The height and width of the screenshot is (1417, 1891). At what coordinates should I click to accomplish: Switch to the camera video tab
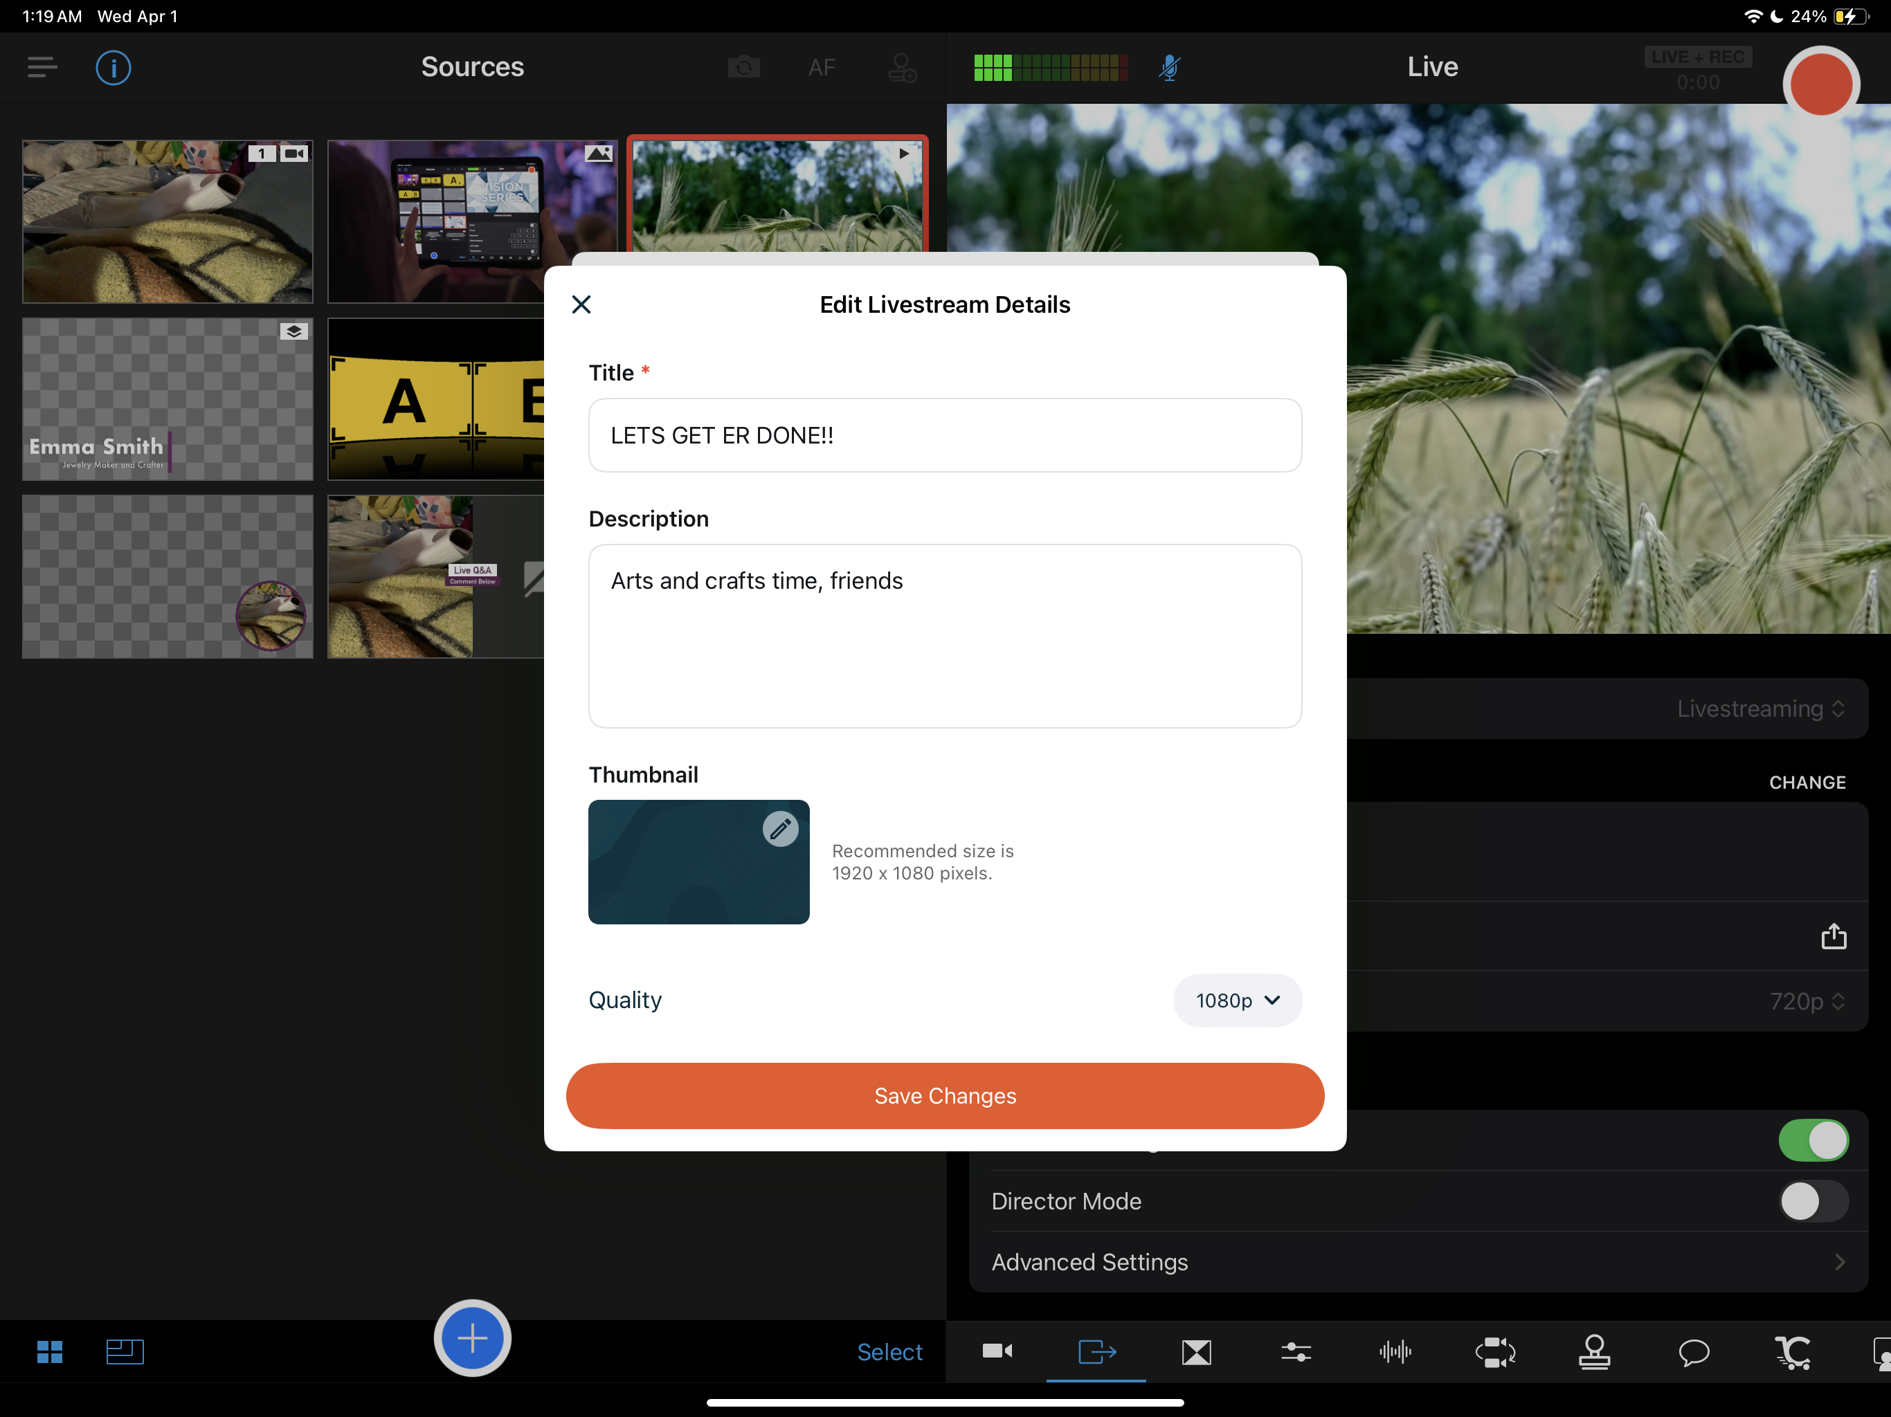[997, 1351]
